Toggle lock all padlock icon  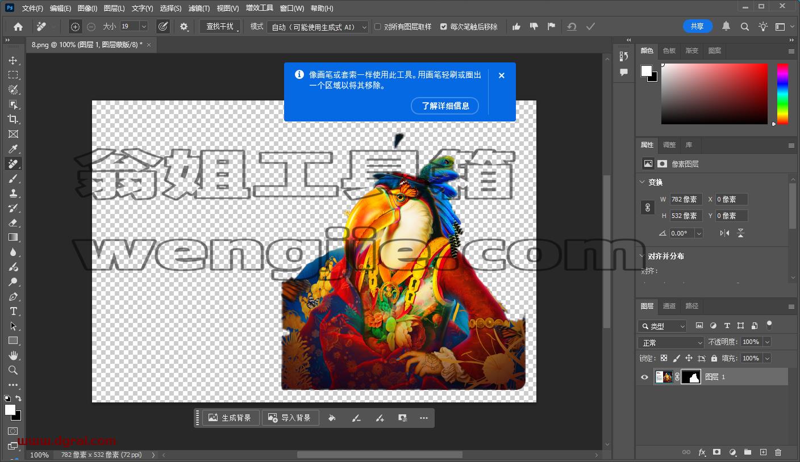(x=714, y=358)
